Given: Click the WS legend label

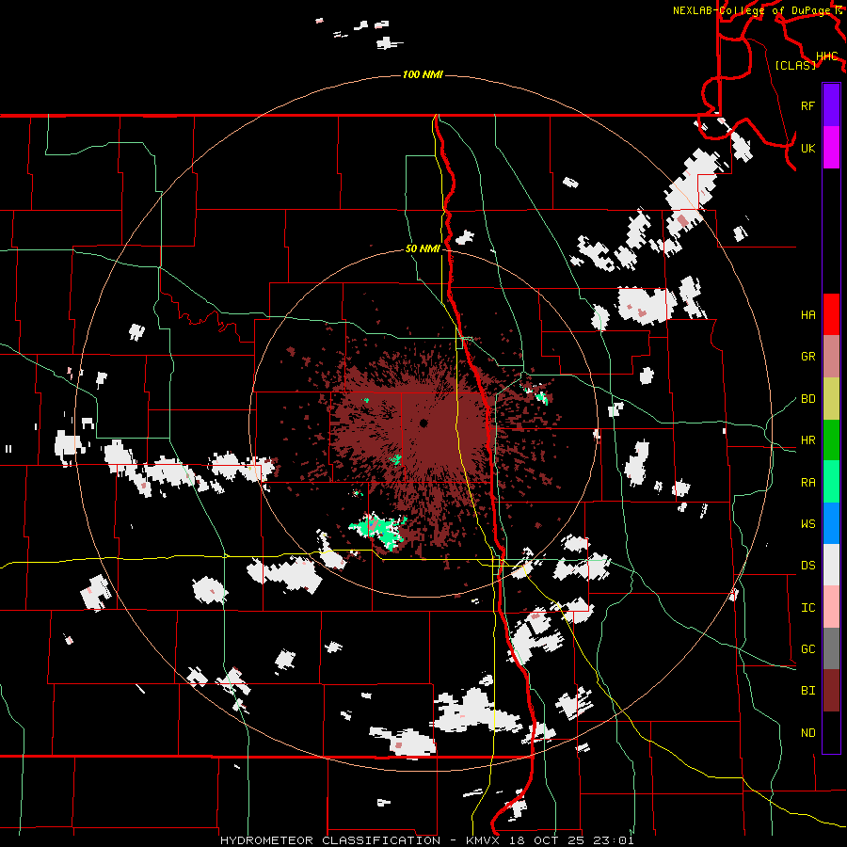Looking at the screenshot, I should [808, 524].
